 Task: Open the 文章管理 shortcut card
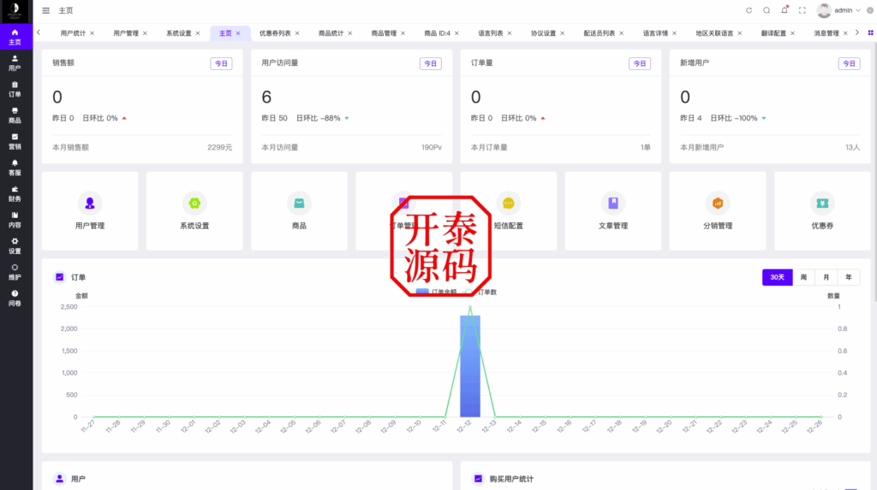click(613, 211)
